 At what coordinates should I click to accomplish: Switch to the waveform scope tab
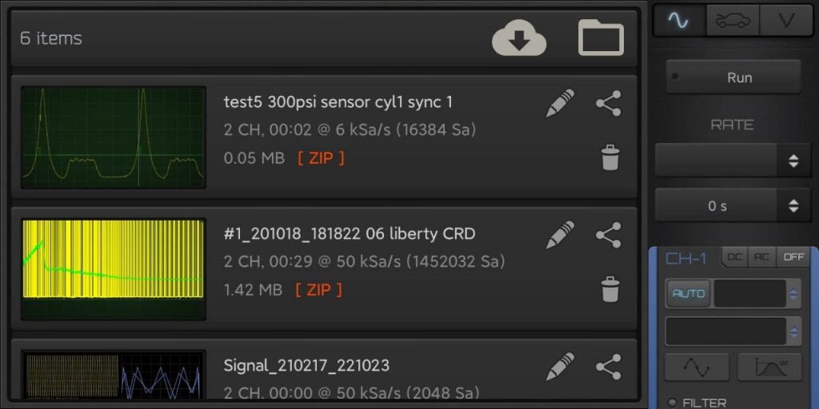click(678, 21)
